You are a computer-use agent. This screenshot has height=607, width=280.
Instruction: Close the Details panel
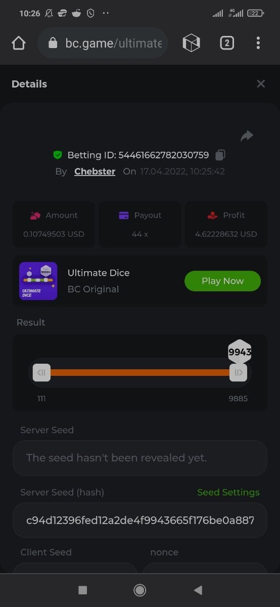click(261, 84)
